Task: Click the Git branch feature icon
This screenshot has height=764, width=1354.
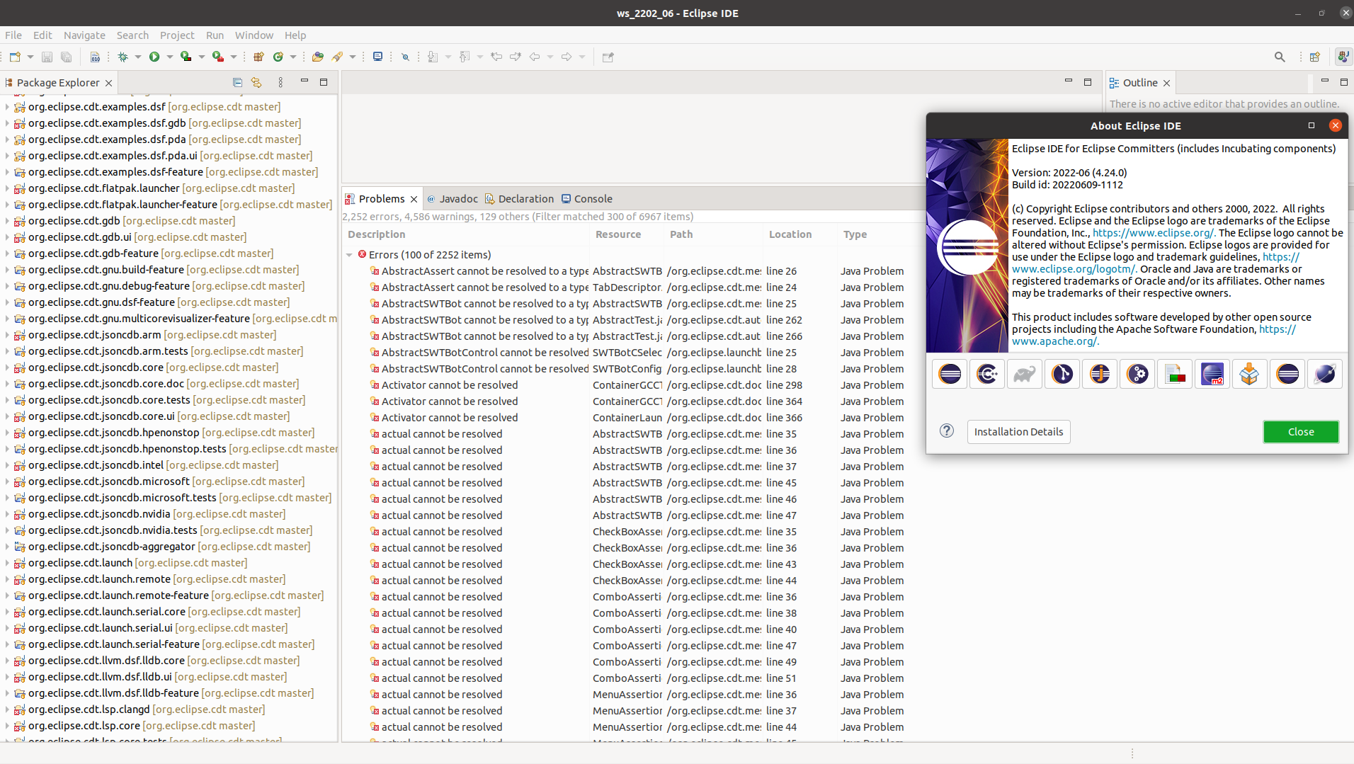Action: [1062, 374]
